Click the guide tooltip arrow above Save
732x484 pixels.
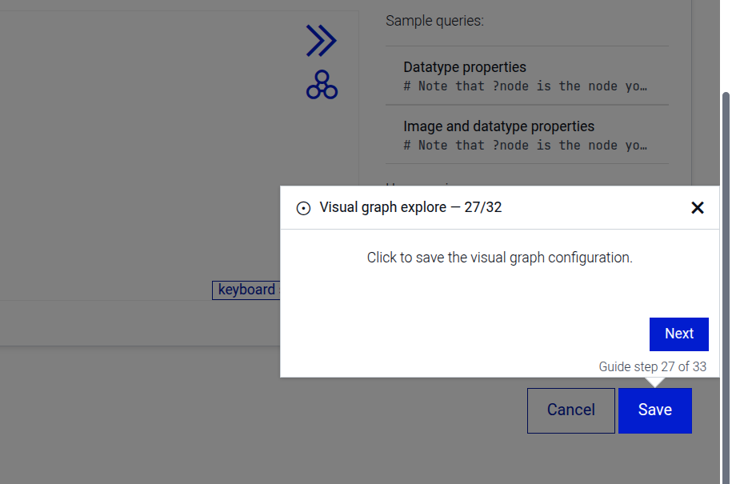pos(654,382)
